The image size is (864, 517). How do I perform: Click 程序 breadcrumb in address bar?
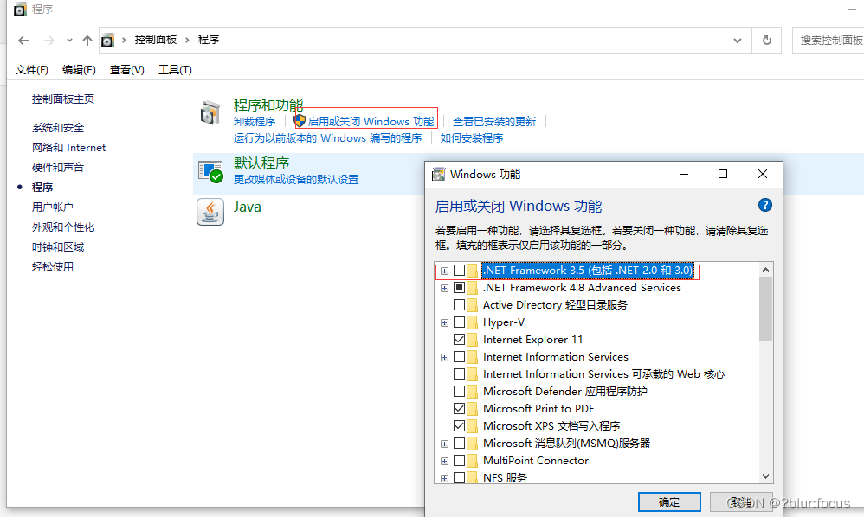(209, 40)
